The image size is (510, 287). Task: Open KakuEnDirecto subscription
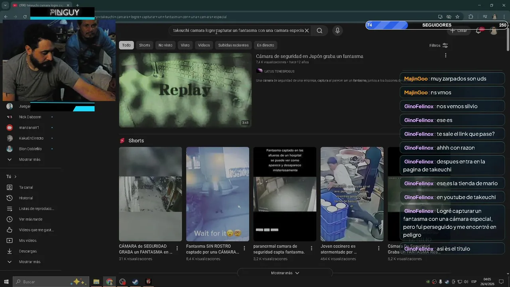coord(30,138)
